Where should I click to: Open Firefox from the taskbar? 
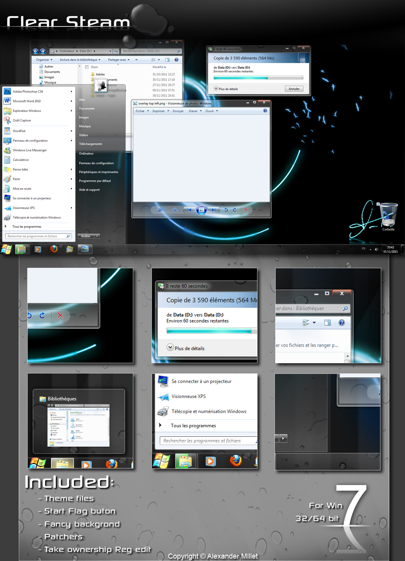click(54, 249)
